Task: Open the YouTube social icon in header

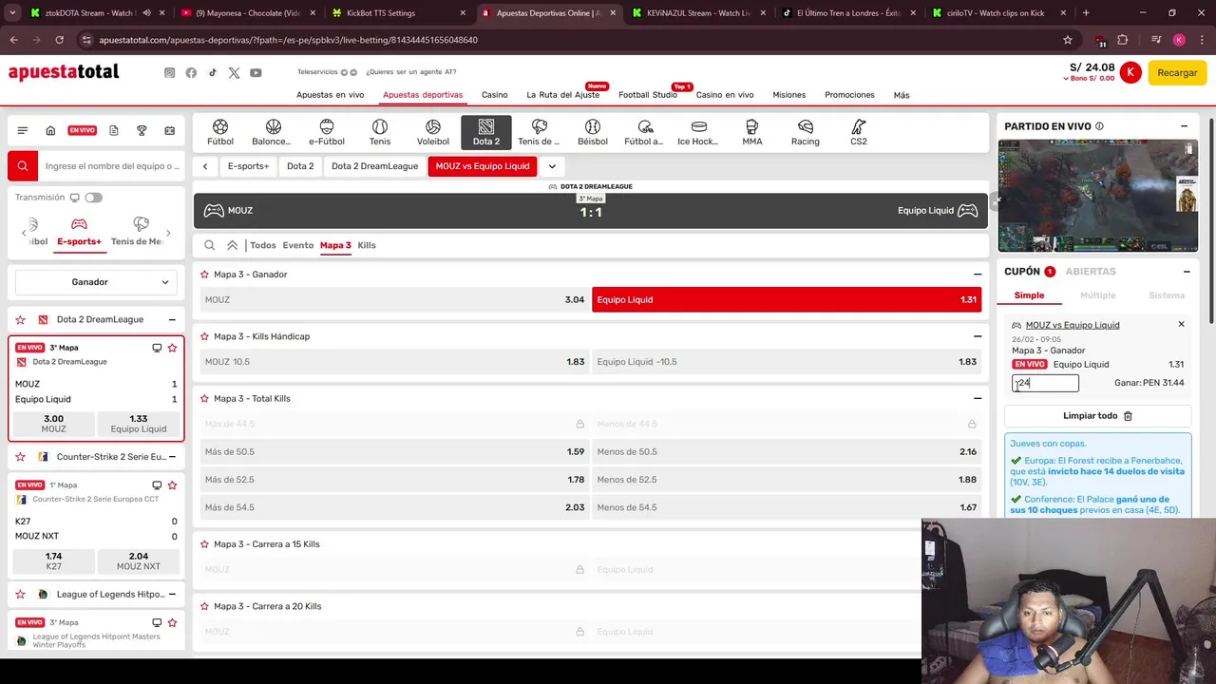Action: tap(256, 73)
